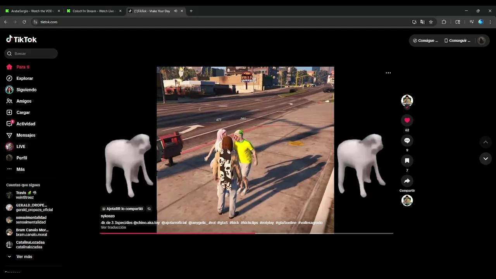Viewport: 496px width, 279px height.
Task: Close the TikTok browser tab
Action: (182, 11)
